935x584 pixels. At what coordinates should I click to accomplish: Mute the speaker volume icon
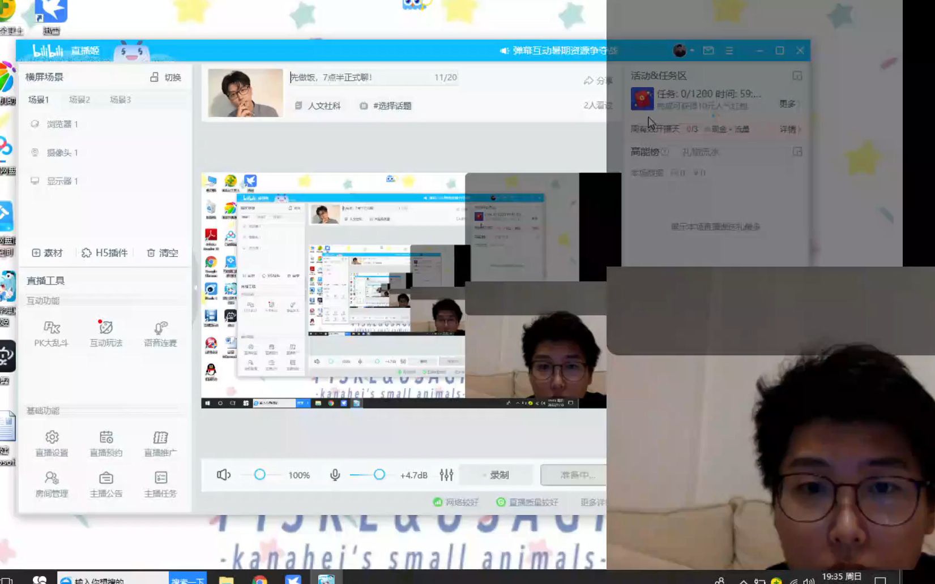click(x=224, y=475)
